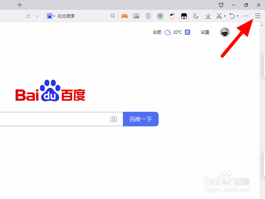Expand the address bar dropdown chevron

tap(37, 16)
